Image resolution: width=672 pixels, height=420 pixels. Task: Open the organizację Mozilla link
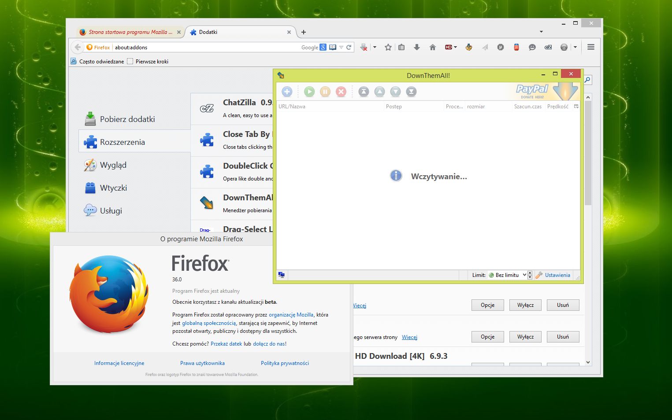pyautogui.click(x=291, y=315)
